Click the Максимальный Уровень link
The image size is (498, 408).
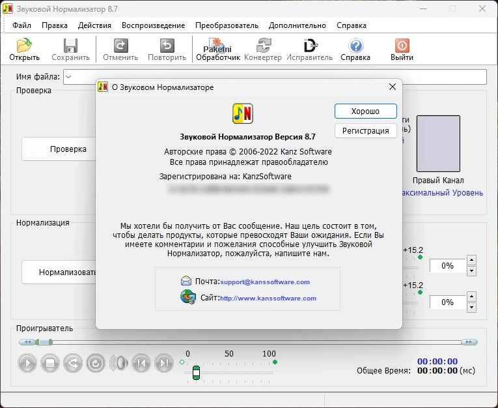(x=443, y=193)
